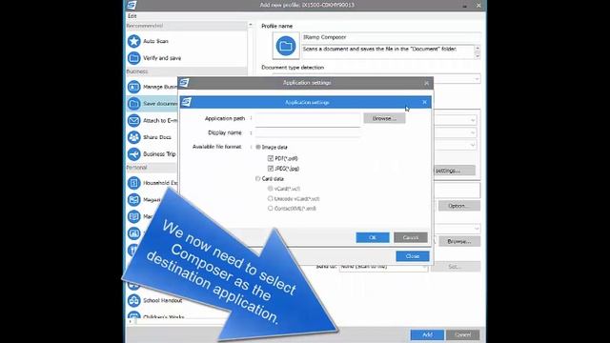The height and width of the screenshot is (343, 610).
Task: Click the Browse button in profile window
Action: (459, 241)
